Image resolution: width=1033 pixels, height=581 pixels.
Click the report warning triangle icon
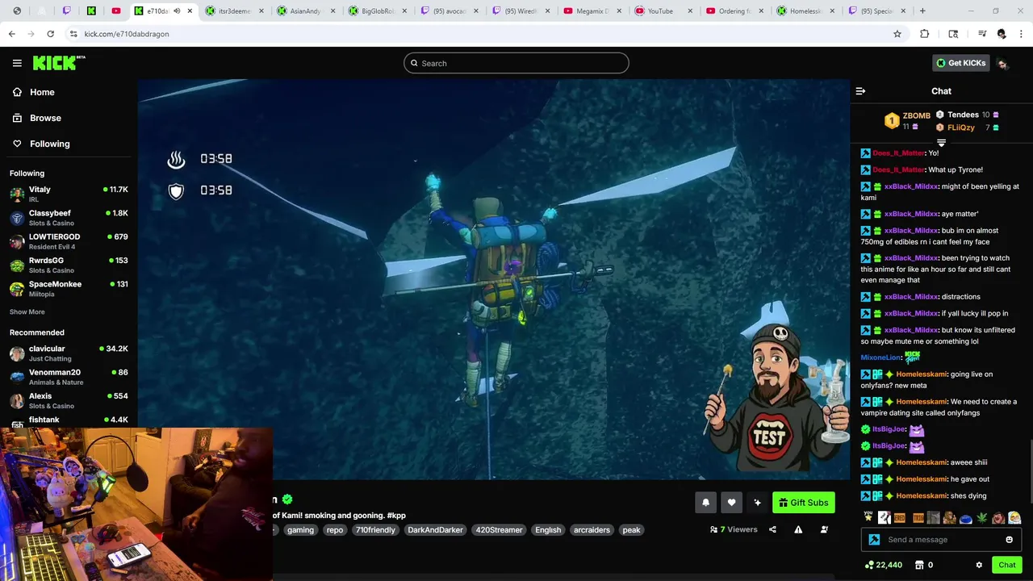[798, 530]
